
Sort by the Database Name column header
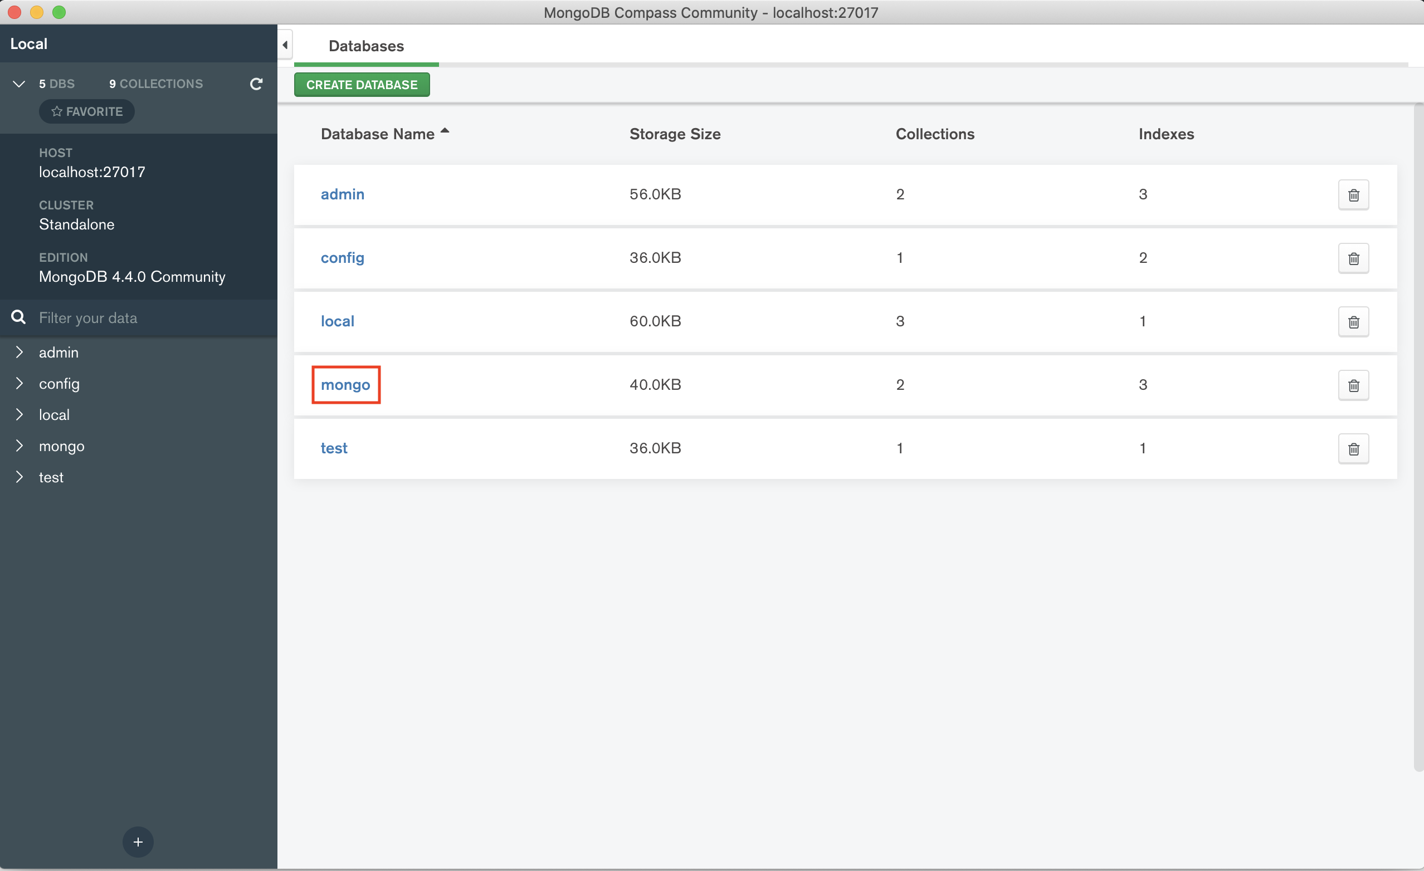pyautogui.click(x=377, y=134)
